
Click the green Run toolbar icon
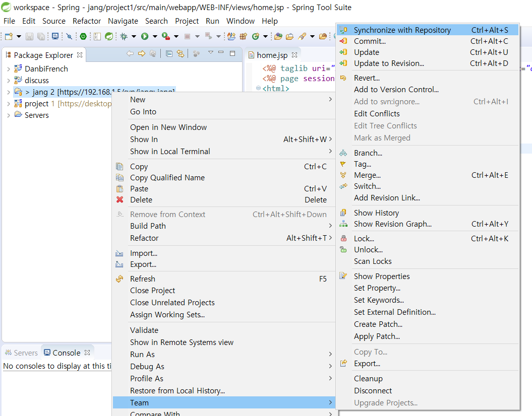145,36
